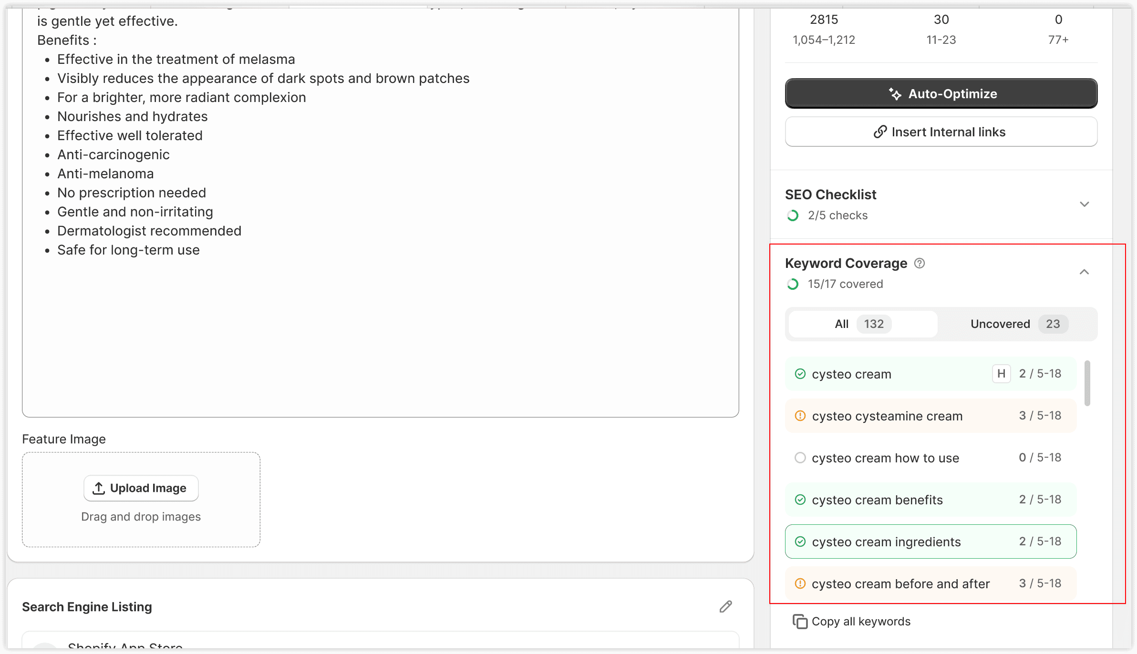Click empty circle for cysteo cream how to use
The height and width of the screenshot is (654, 1137).
[x=800, y=458]
